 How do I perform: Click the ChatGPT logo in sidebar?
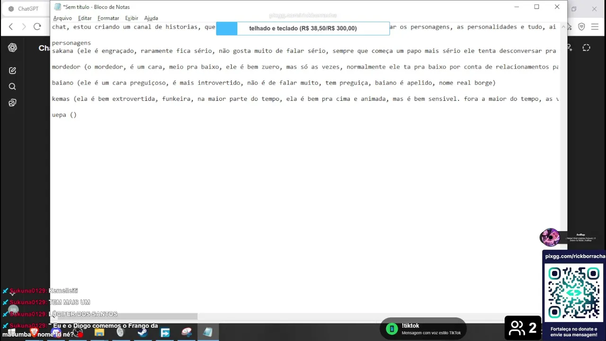12,47
